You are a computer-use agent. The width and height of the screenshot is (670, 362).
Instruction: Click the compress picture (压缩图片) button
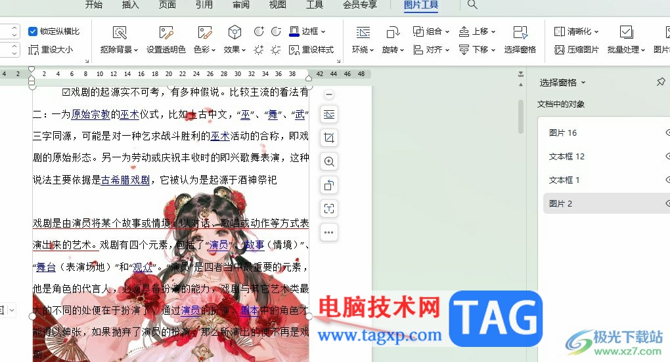577,50
